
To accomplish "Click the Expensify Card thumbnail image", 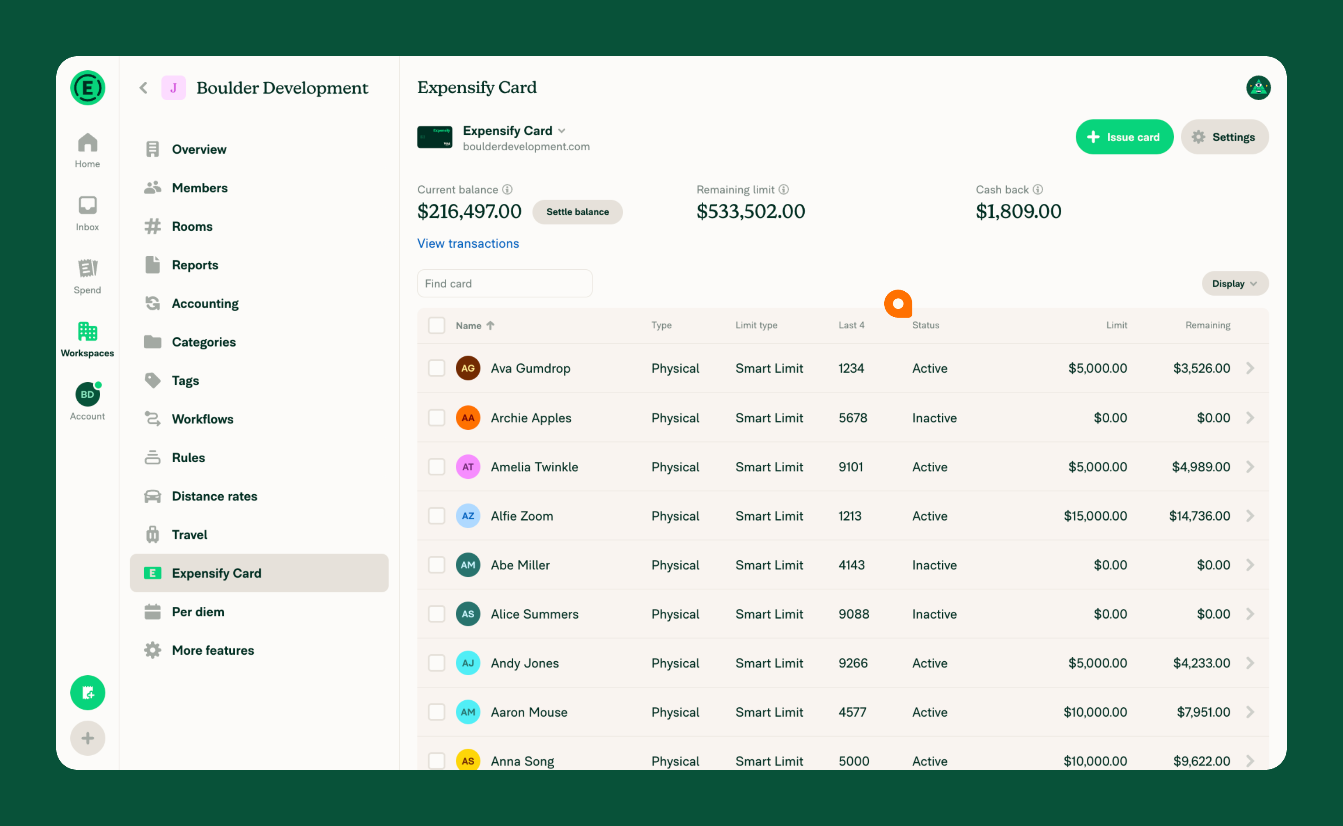I will [434, 137].
